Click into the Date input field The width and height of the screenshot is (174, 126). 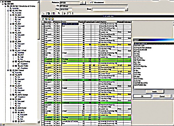[x=66, y=9]
